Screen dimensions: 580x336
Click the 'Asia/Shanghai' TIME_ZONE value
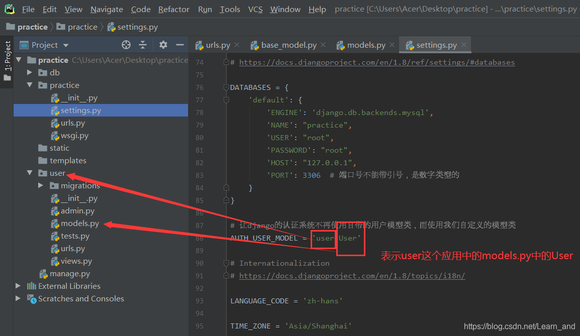[x=318, y=326]
